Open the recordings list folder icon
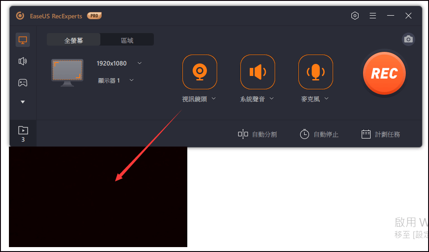 23,130
